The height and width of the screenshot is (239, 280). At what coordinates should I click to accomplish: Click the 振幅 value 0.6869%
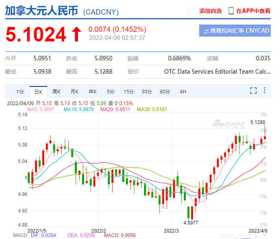(x=179, y=58)
